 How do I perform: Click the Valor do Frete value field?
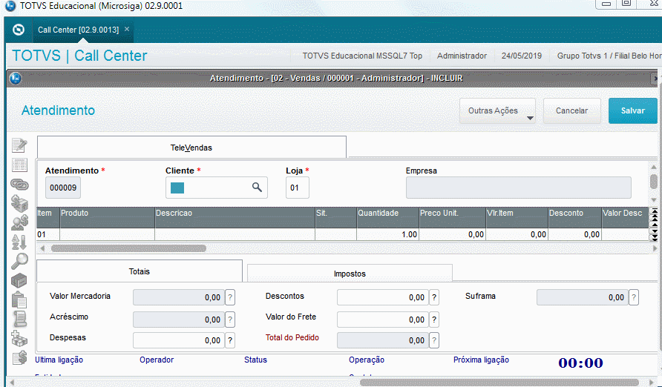383,320
